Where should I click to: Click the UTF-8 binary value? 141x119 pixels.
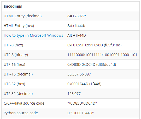[x=102, y=55]
